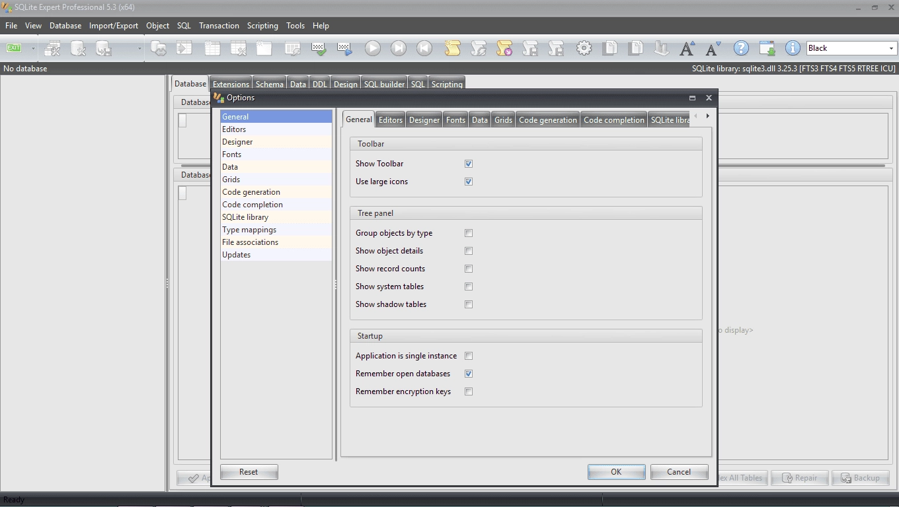Click the green checkmark commit toolbar icon
Viewport: 899px width, 507px height.
point(319,48)
